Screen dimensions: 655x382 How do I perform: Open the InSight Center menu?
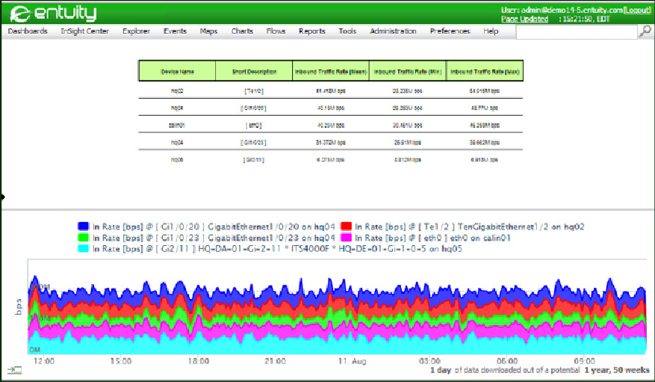tap(85, 31)
